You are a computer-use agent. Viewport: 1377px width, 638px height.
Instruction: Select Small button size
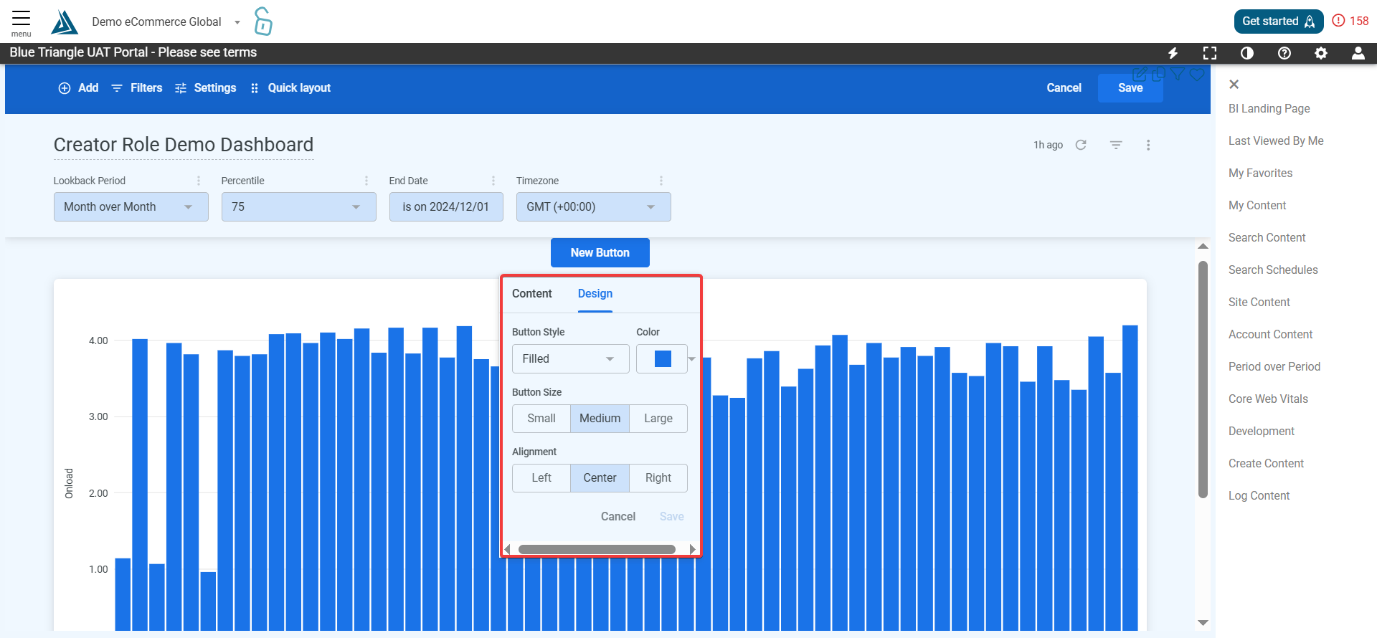point(541,419)
